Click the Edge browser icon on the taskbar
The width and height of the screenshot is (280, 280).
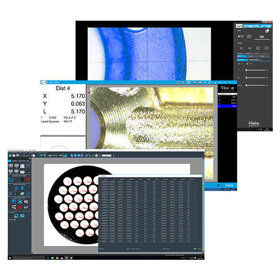48,258
